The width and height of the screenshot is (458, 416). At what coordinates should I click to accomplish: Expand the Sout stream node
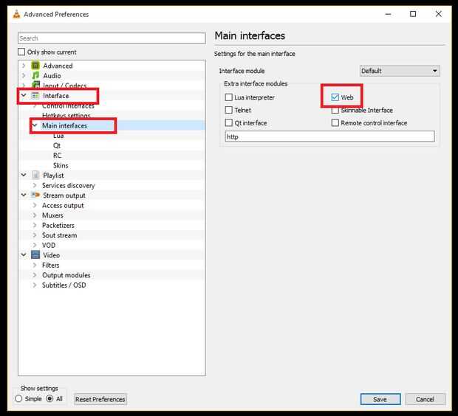click(x=35, y=235)
